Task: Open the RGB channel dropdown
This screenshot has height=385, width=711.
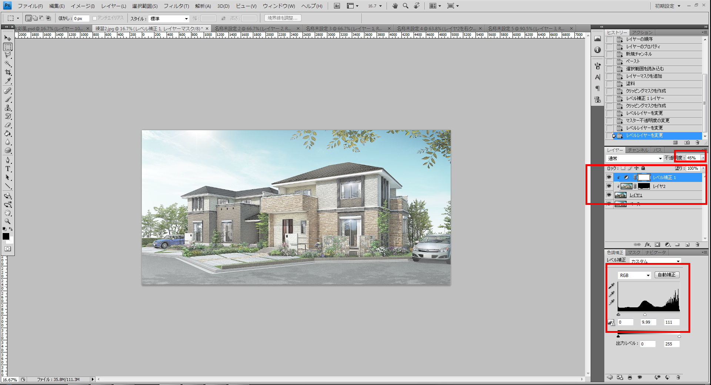Action: (x=634, y=275)
